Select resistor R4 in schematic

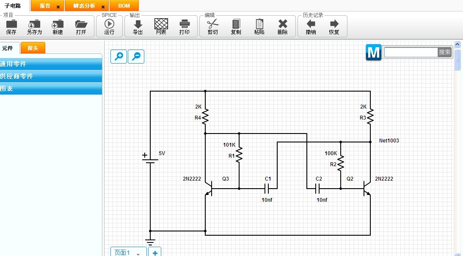point(205,116)
